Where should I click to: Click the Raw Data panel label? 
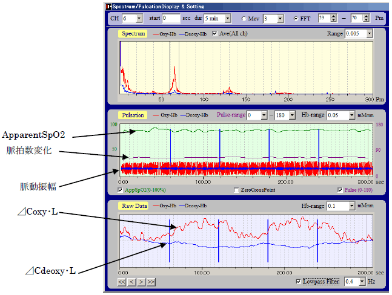pyautogui.click(x=133, y=206)
